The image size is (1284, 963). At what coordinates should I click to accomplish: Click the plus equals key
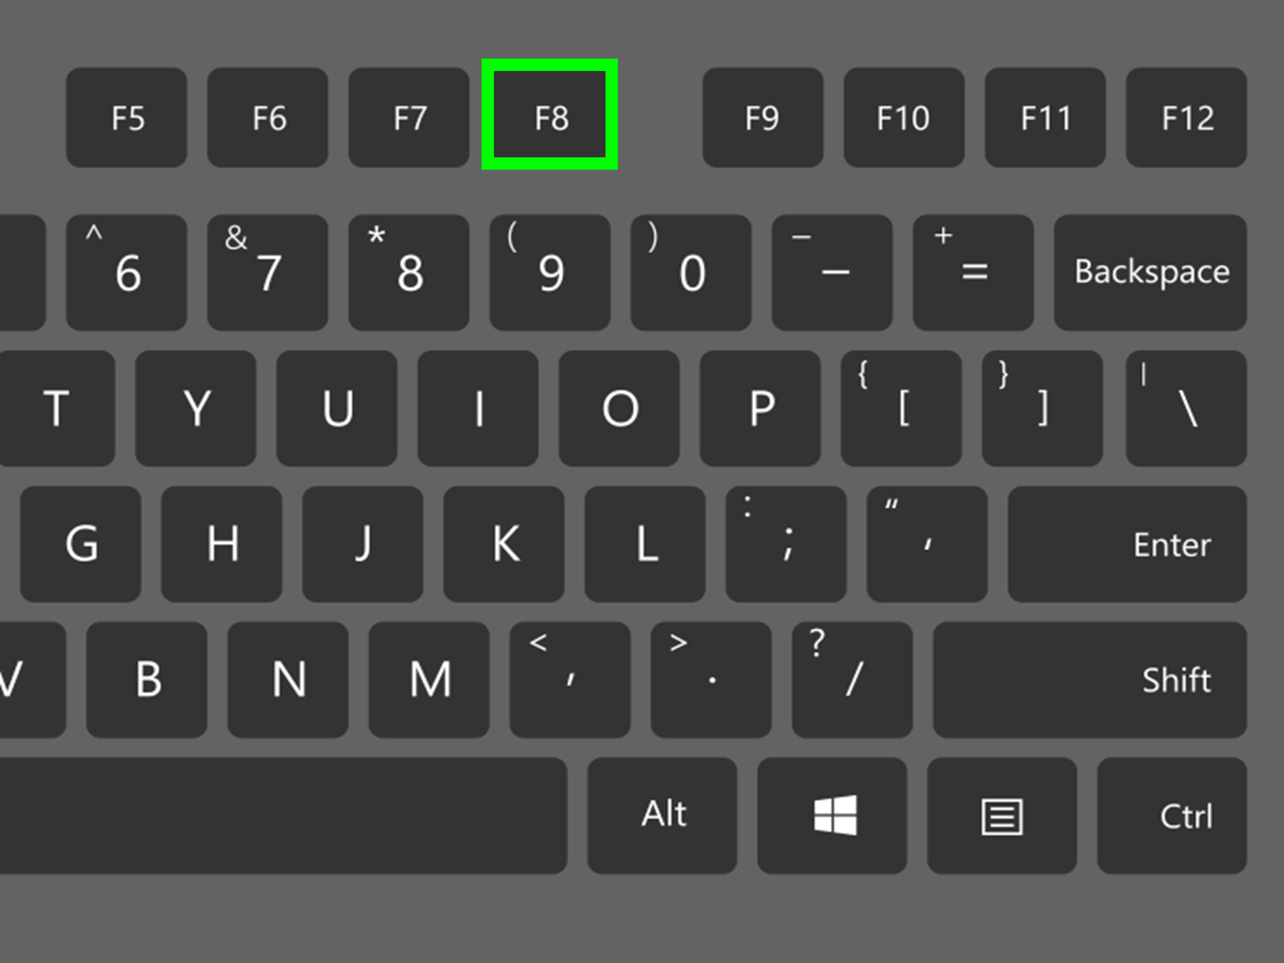tap(973, 272)
